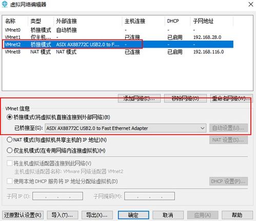Viewport: 256px width, 221px height.
Task: Choose the 桥接模式 bridged radio button
Action: (x=9, y=117)
